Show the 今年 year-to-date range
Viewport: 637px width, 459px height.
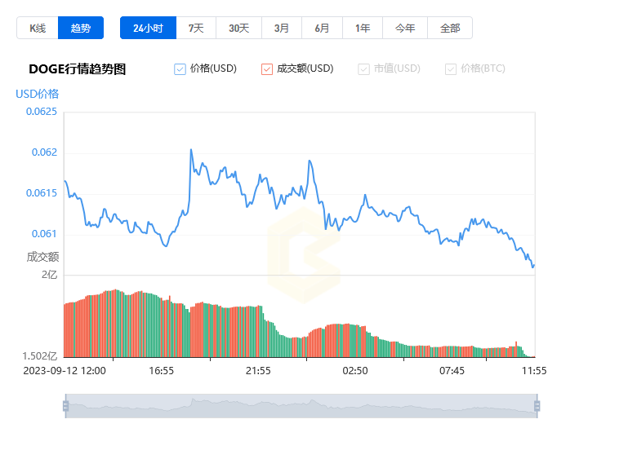pyautogui.click(x=405, y=28)
